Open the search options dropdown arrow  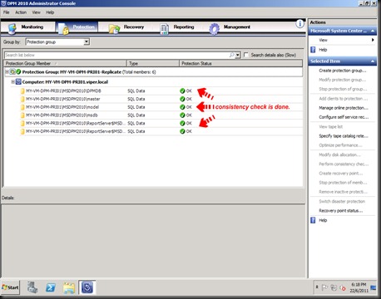pos(238,55)
